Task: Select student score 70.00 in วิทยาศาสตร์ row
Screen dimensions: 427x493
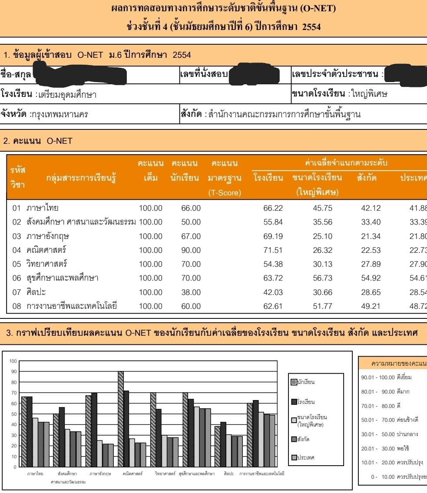Action: 191,264
